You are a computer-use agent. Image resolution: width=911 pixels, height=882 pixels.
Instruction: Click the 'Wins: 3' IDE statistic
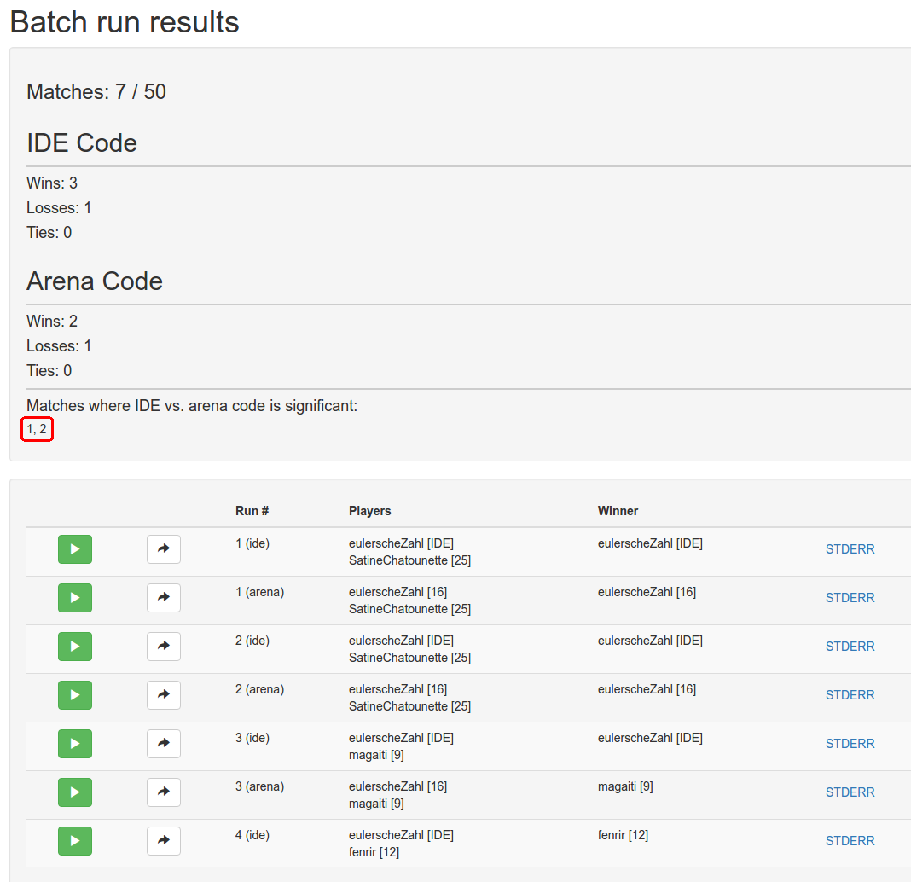(x=52, y=183)
